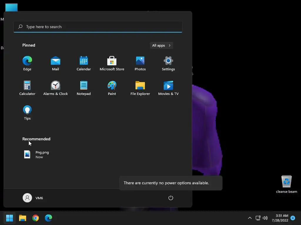This screenshot has width=301, height=225.
Task: Click the Recommended section heading
Action: [36, 139]
